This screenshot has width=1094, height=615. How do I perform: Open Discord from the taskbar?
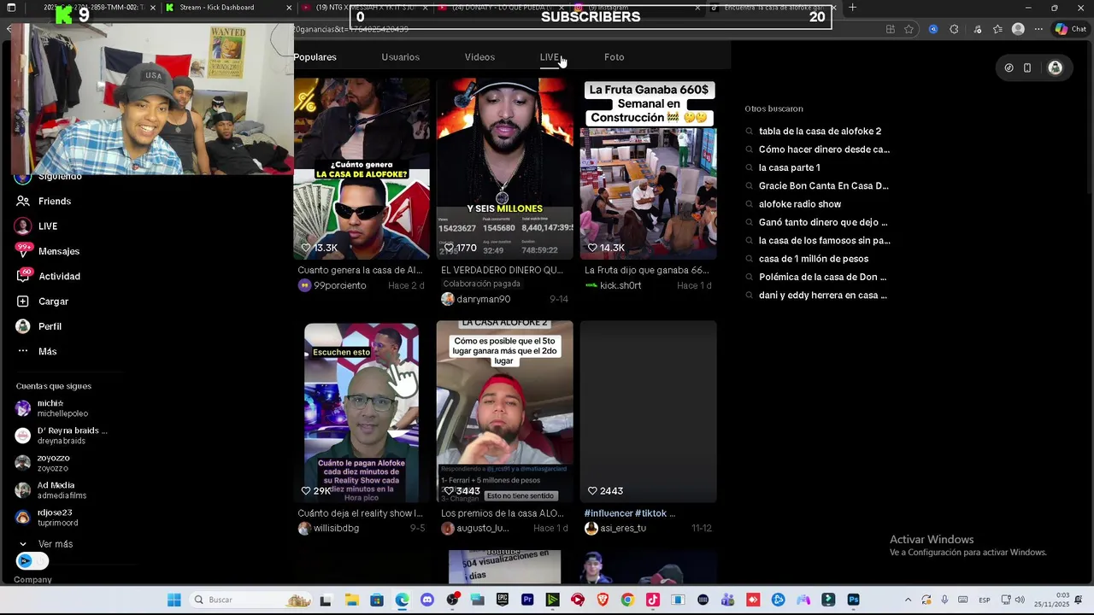coord(427,600)
